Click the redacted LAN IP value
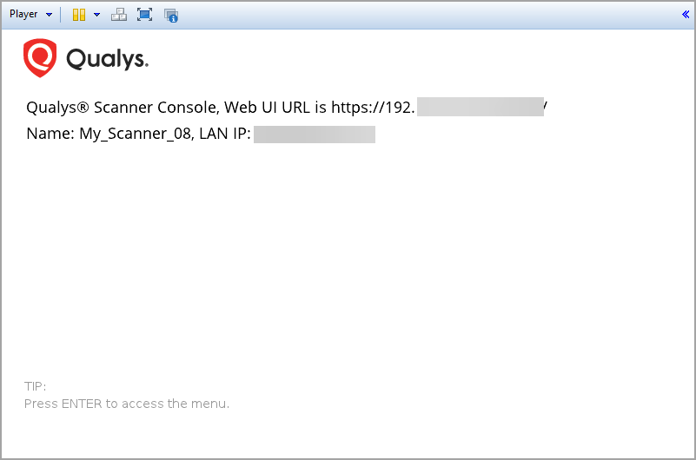Screen dimensions: 696x460 point(314,134)
